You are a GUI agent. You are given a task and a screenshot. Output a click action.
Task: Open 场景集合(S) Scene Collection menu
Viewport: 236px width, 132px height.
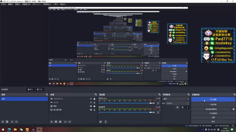[x=47, y=4]
